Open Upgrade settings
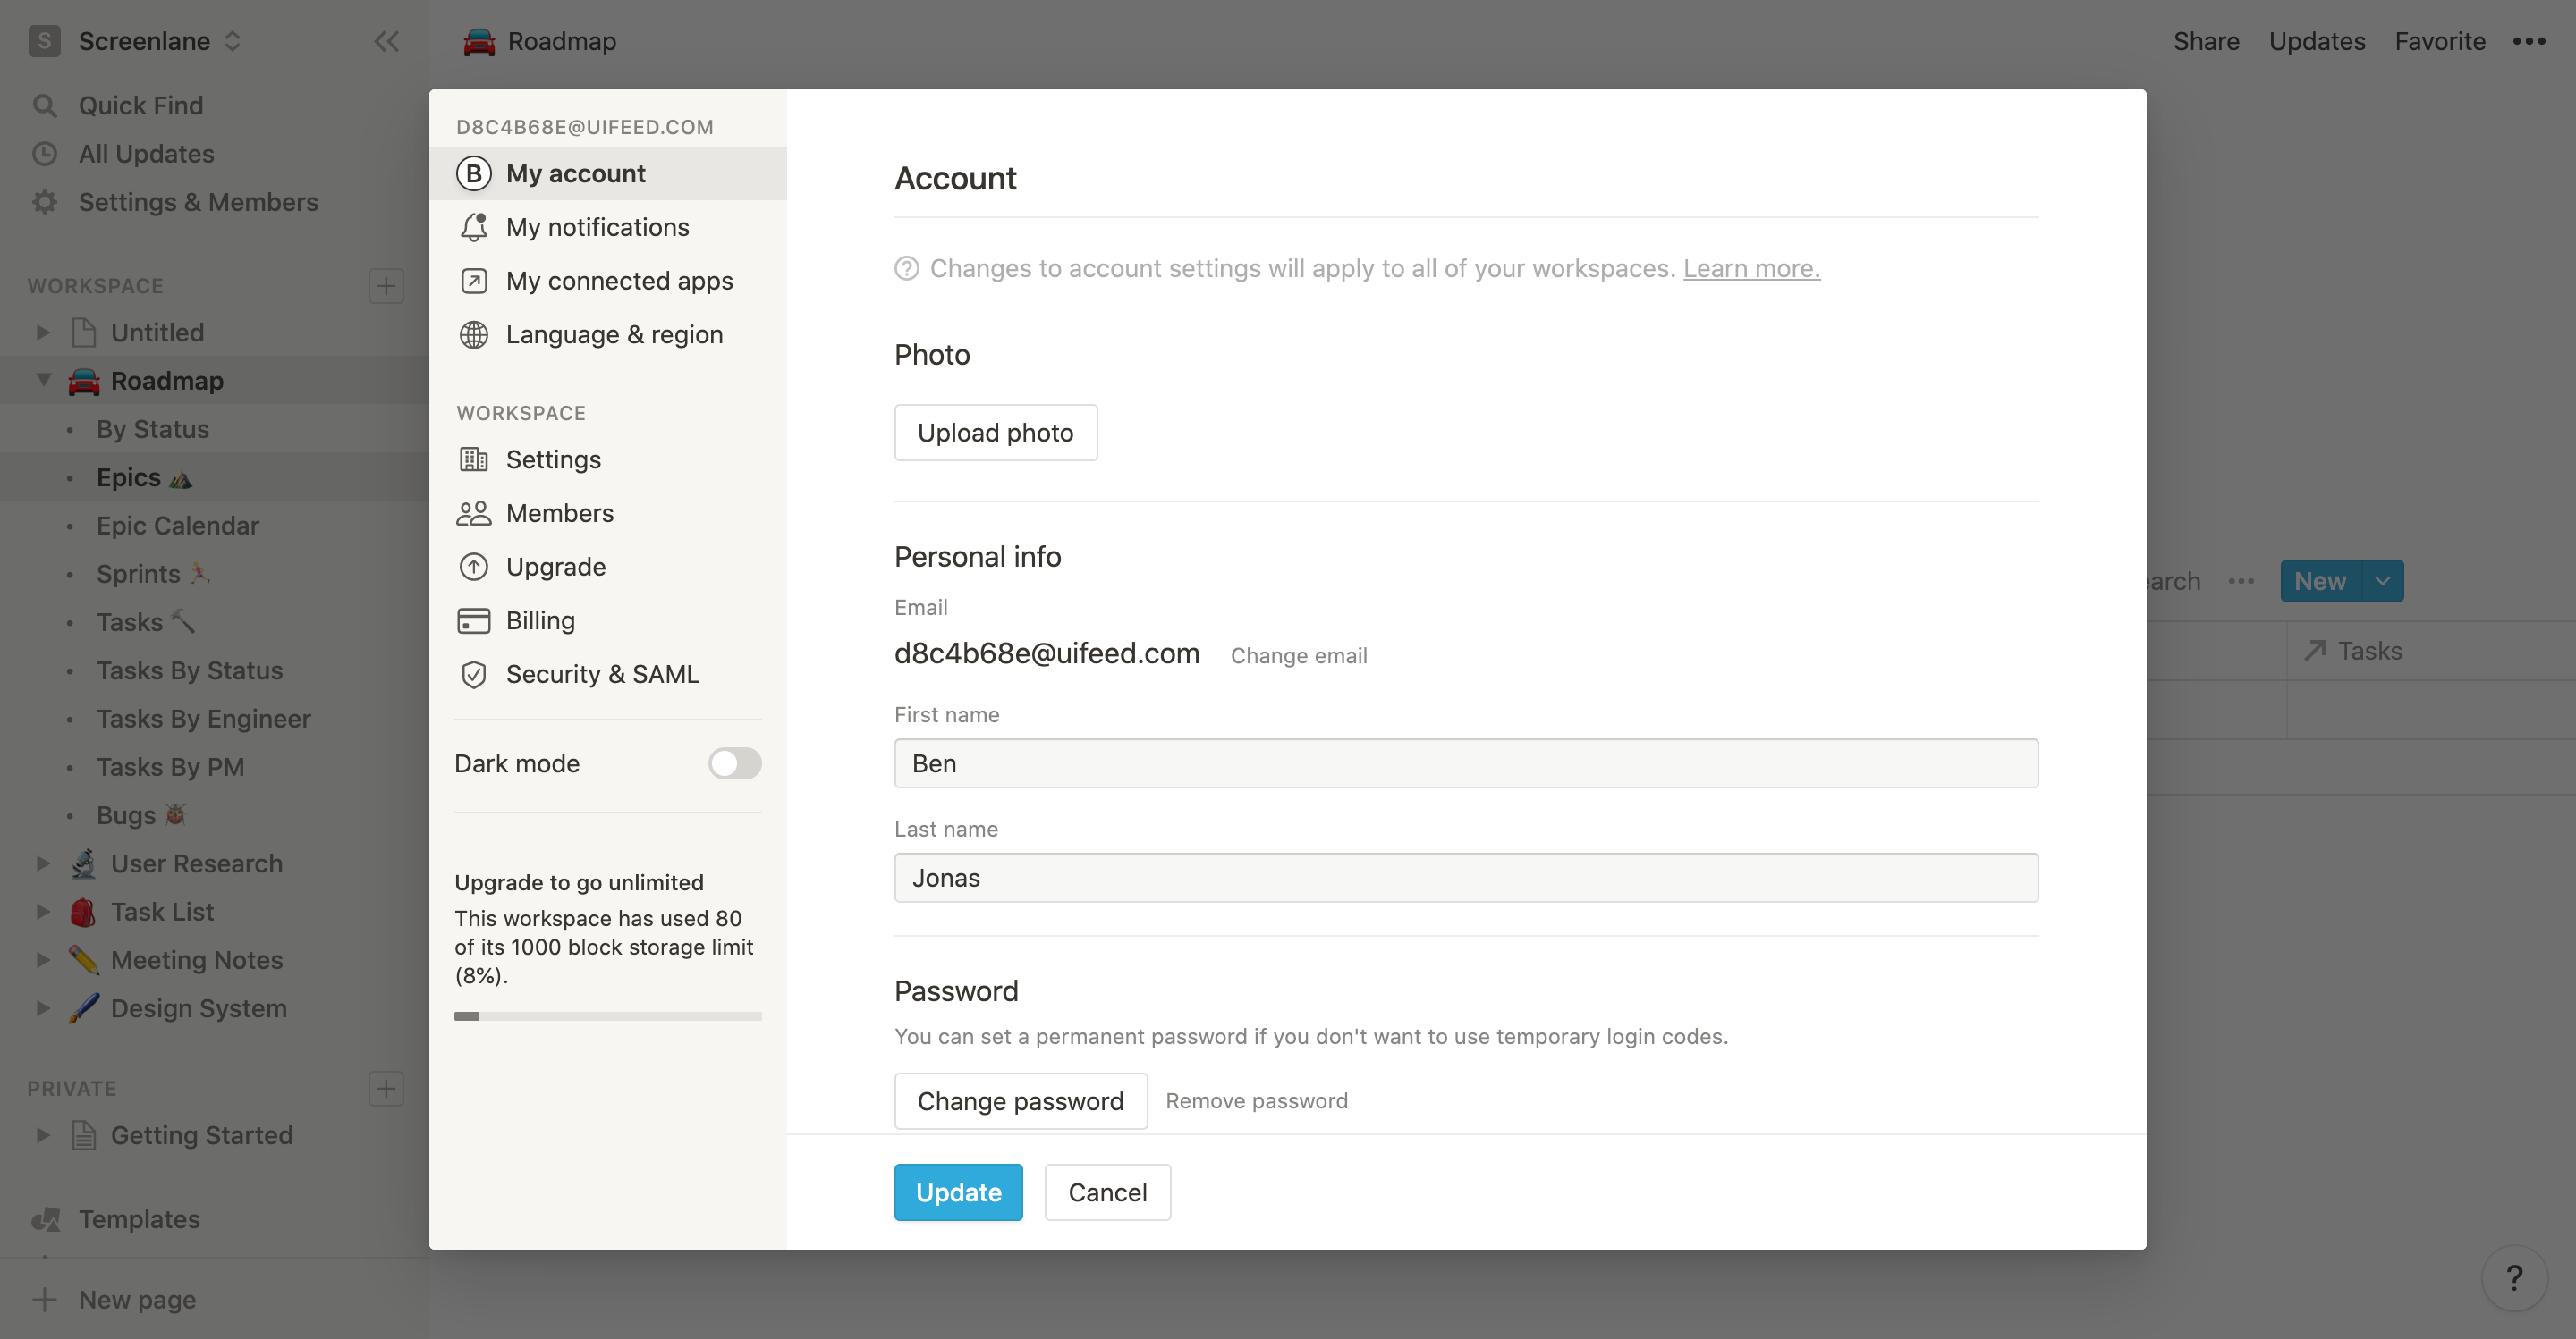Viewport: 2576px width, 1339px height. pos(555,566)
